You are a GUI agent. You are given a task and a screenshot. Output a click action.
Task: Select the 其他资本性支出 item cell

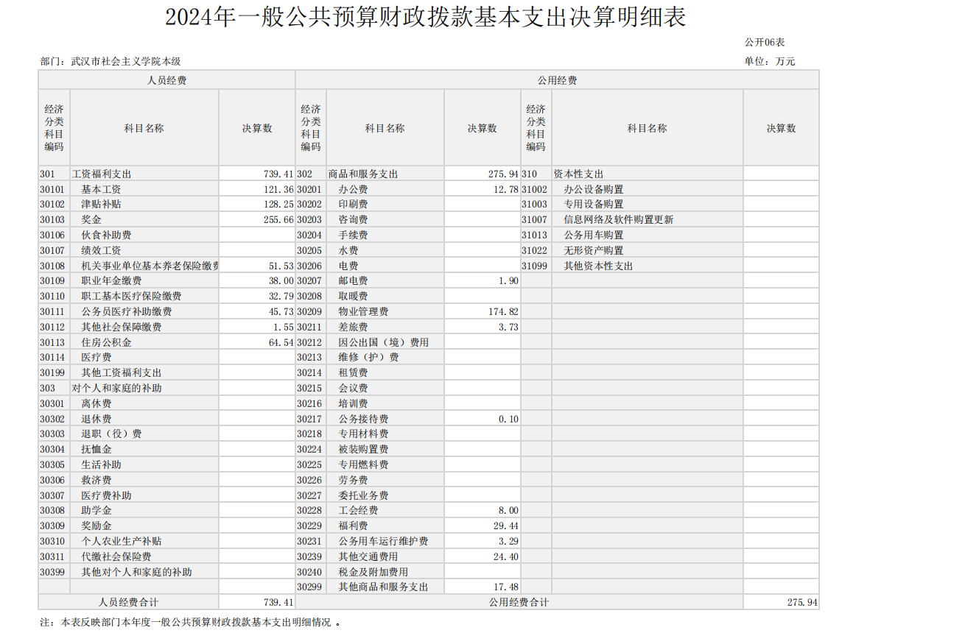pos(597,266)
